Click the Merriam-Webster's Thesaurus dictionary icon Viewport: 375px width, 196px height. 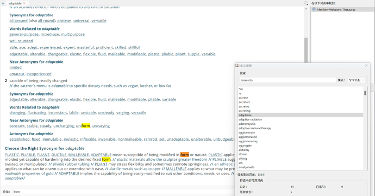pos(314,10)
